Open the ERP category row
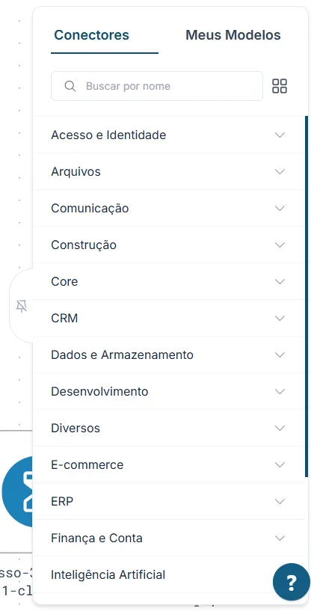314x611 pixels. click(168, 502)
